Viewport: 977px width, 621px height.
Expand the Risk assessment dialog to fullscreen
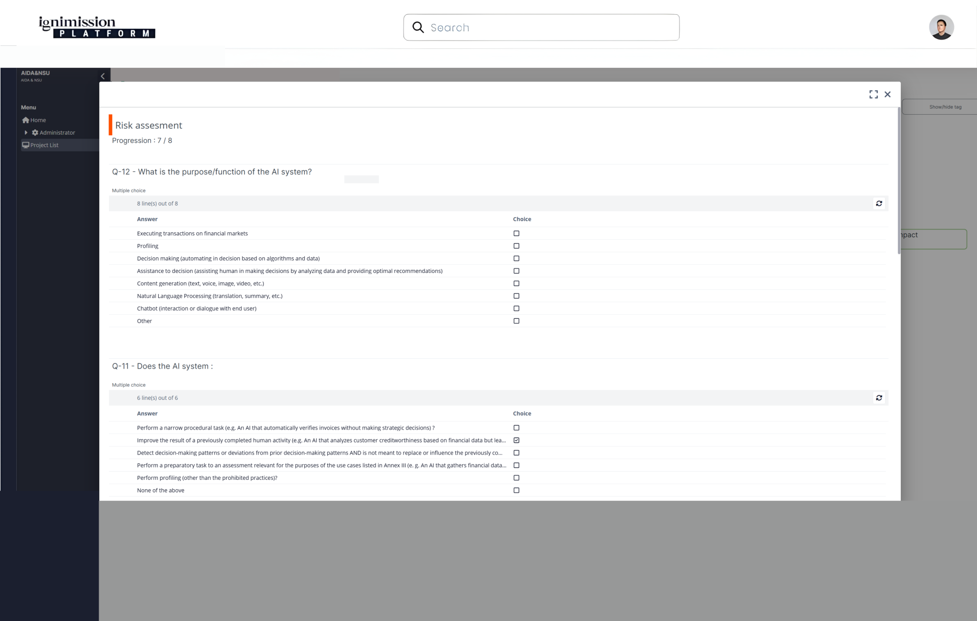point(873,94)
